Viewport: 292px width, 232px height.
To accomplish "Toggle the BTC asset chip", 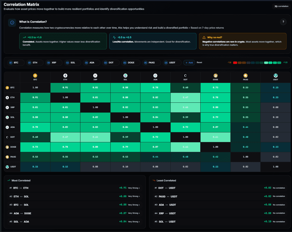I will pos(16,62).
